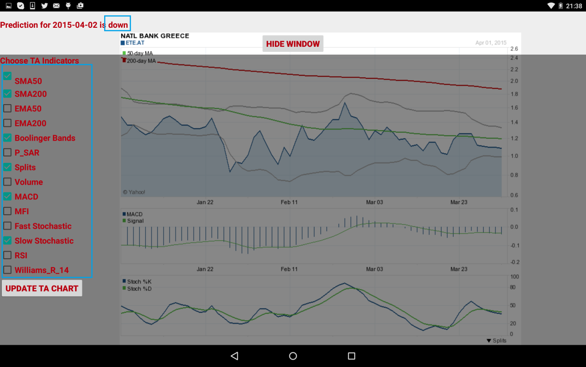
Task: Tap the Android recent apps square button
Action: click(x=351, y=356)
